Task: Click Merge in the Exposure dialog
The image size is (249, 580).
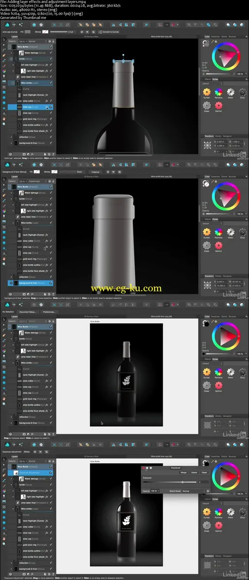Action: click(184, 472)
